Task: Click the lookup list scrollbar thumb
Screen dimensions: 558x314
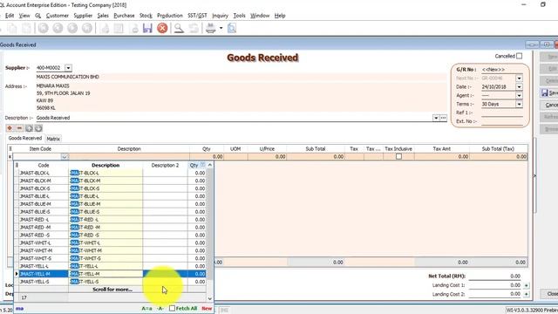Action: (x=209, y=224)
